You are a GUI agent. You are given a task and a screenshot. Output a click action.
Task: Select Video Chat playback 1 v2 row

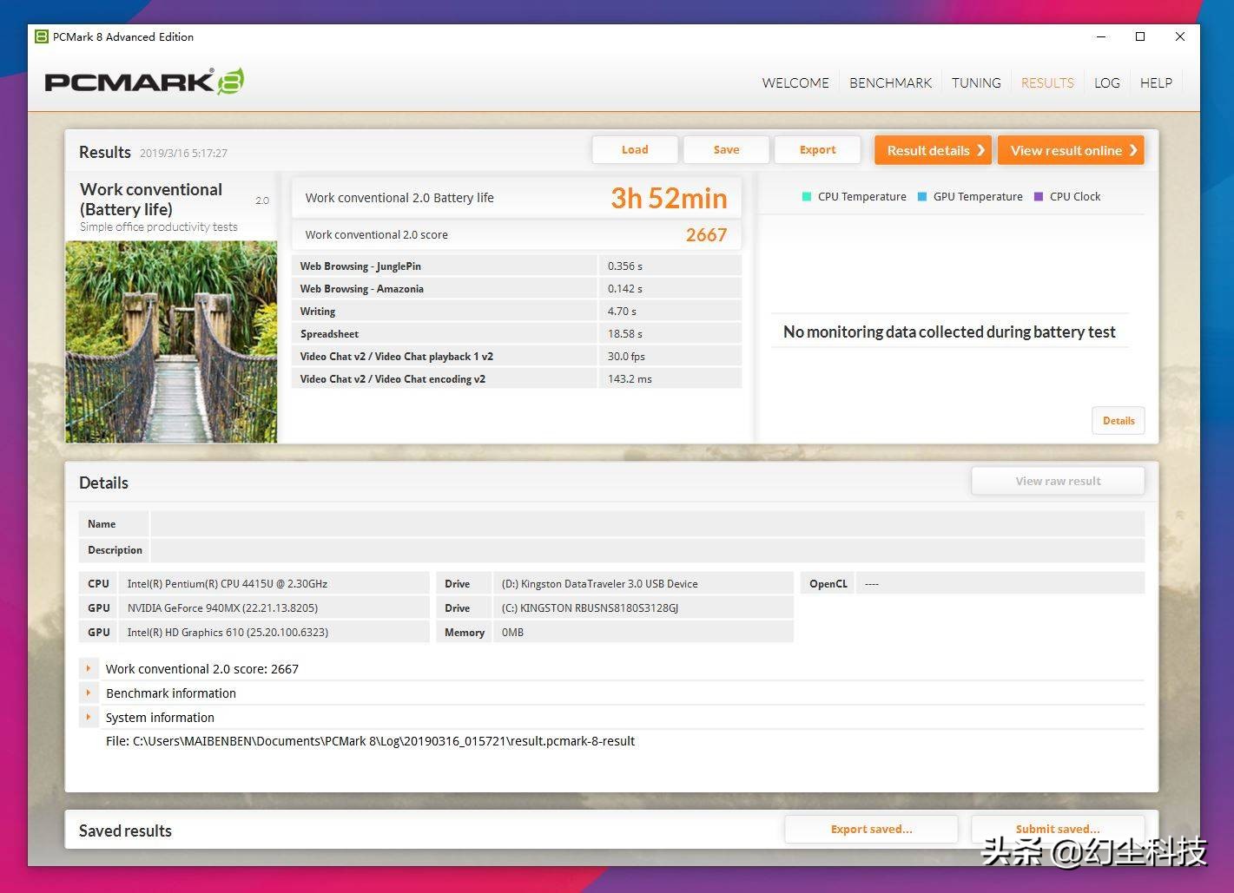pyautogui.click(x=517, y=356)
